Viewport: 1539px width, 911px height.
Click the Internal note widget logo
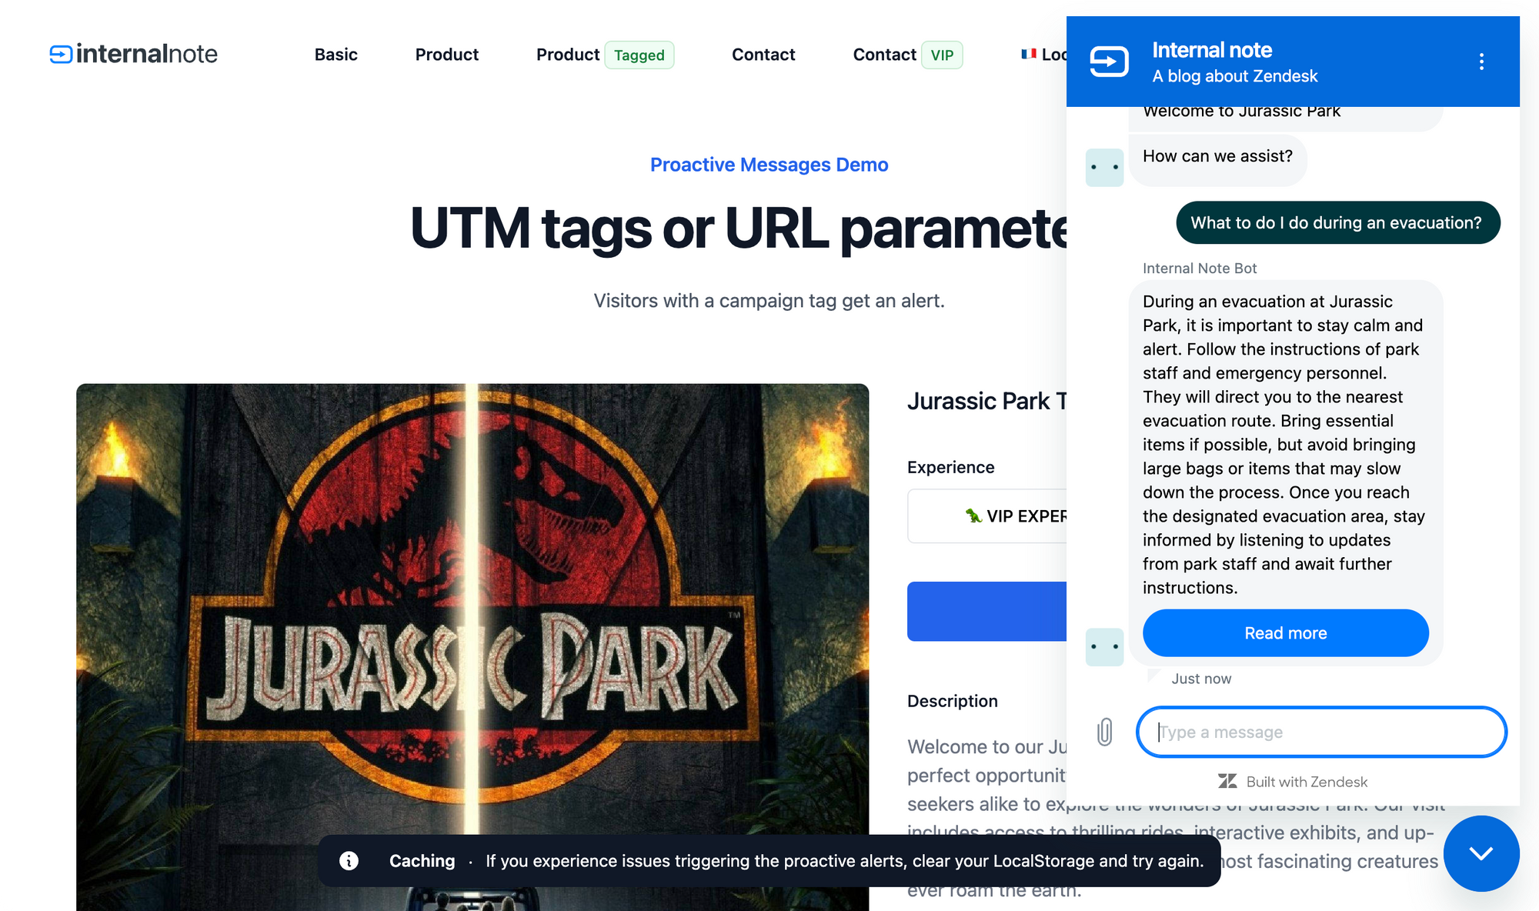coord(1109,62)
